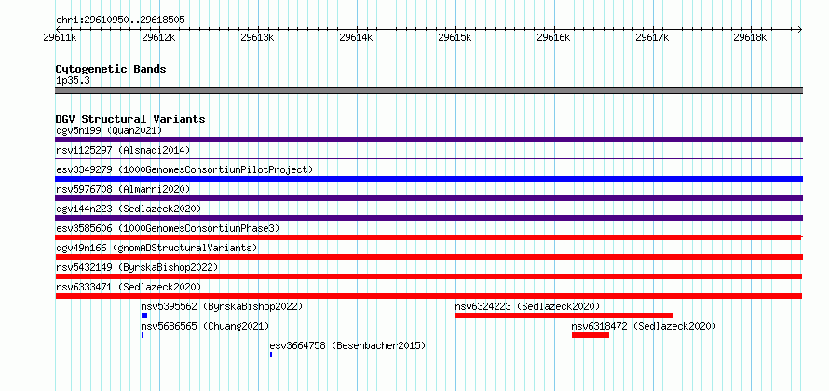Select the dgv144n223 (Sedlazeck2020) purple bar
The height and width of the screenshot is (391, 829).
tap(428, 218)
